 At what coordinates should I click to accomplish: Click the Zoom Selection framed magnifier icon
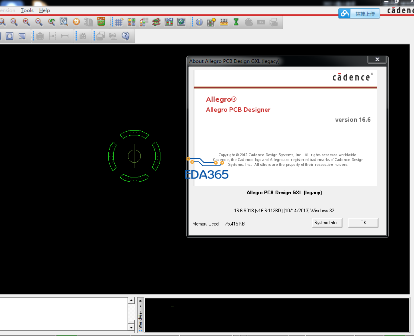[64, 22]
